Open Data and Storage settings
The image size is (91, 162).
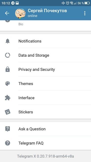45,55
